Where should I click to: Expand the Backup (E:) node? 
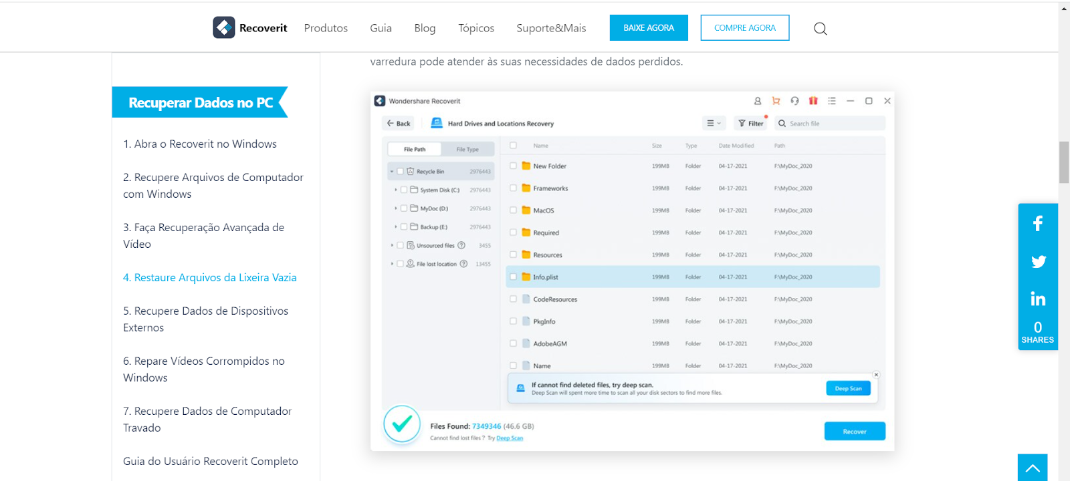396,227
